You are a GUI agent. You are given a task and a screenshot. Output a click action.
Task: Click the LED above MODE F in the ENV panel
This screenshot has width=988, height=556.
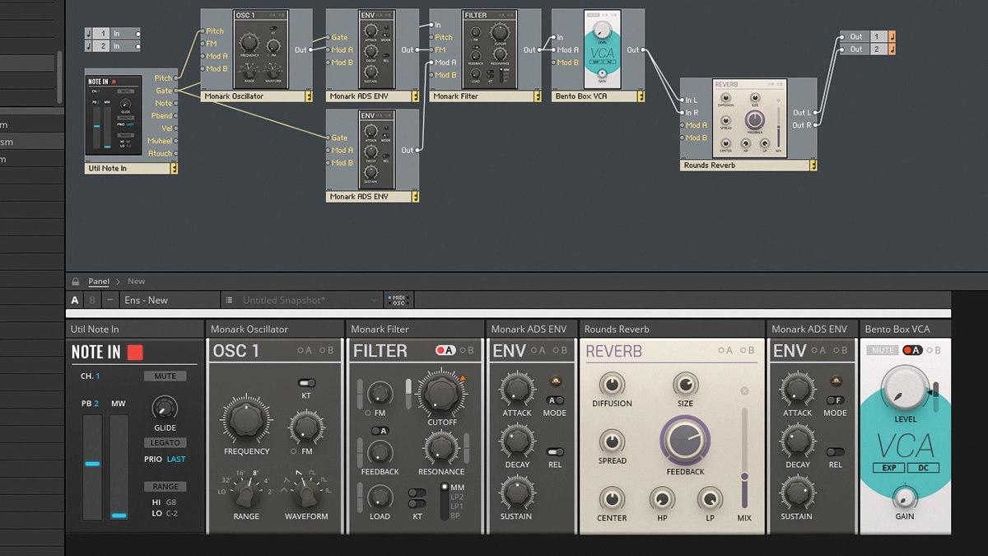(x=836, y=381)
